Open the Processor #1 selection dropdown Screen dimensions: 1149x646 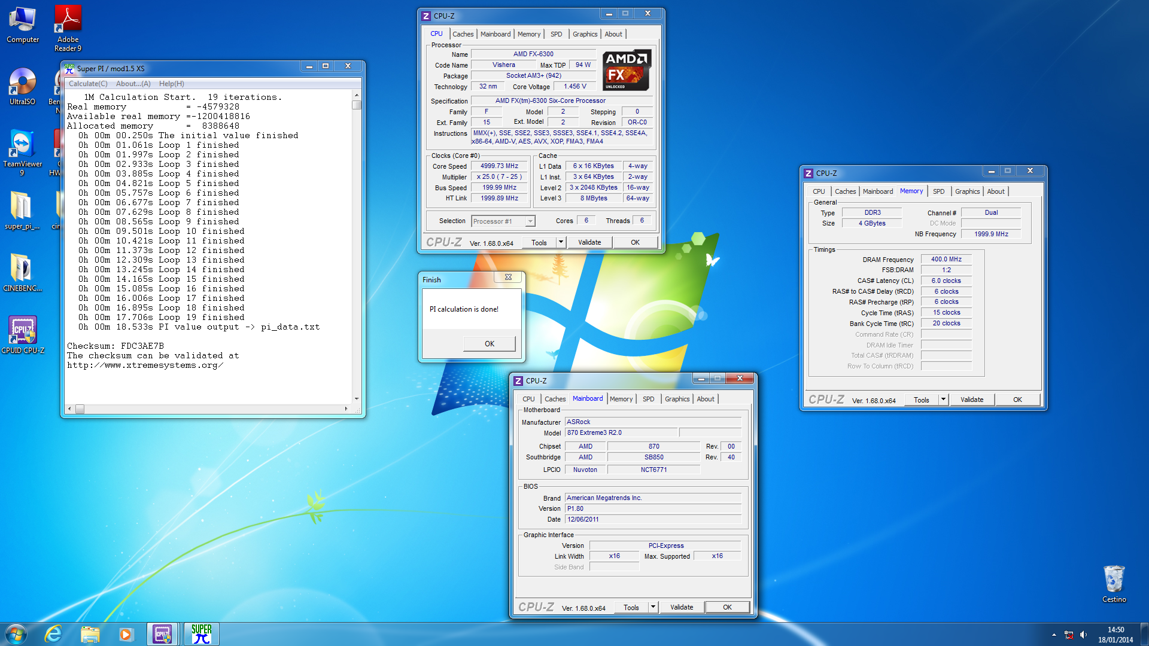(x=503, y=221)
